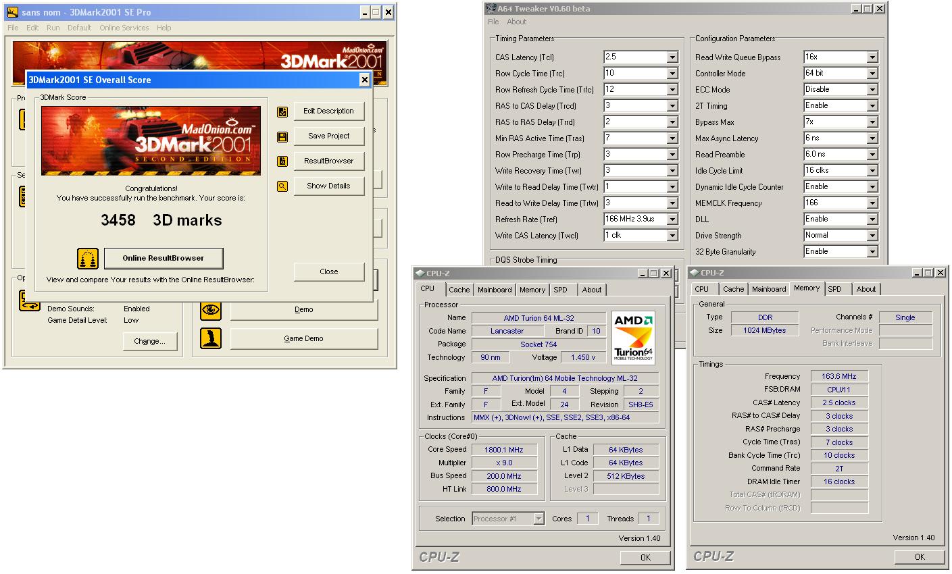
Task: Click the Save Project floppy disk icon
Action: [x=282, y=136]
